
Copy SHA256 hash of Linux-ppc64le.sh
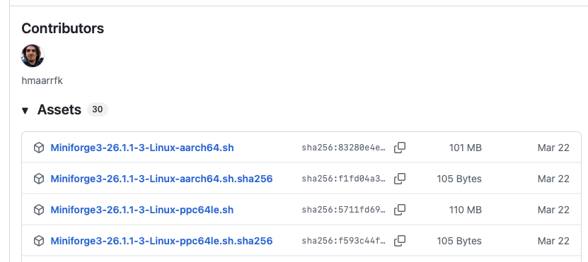tap(400, 210)
